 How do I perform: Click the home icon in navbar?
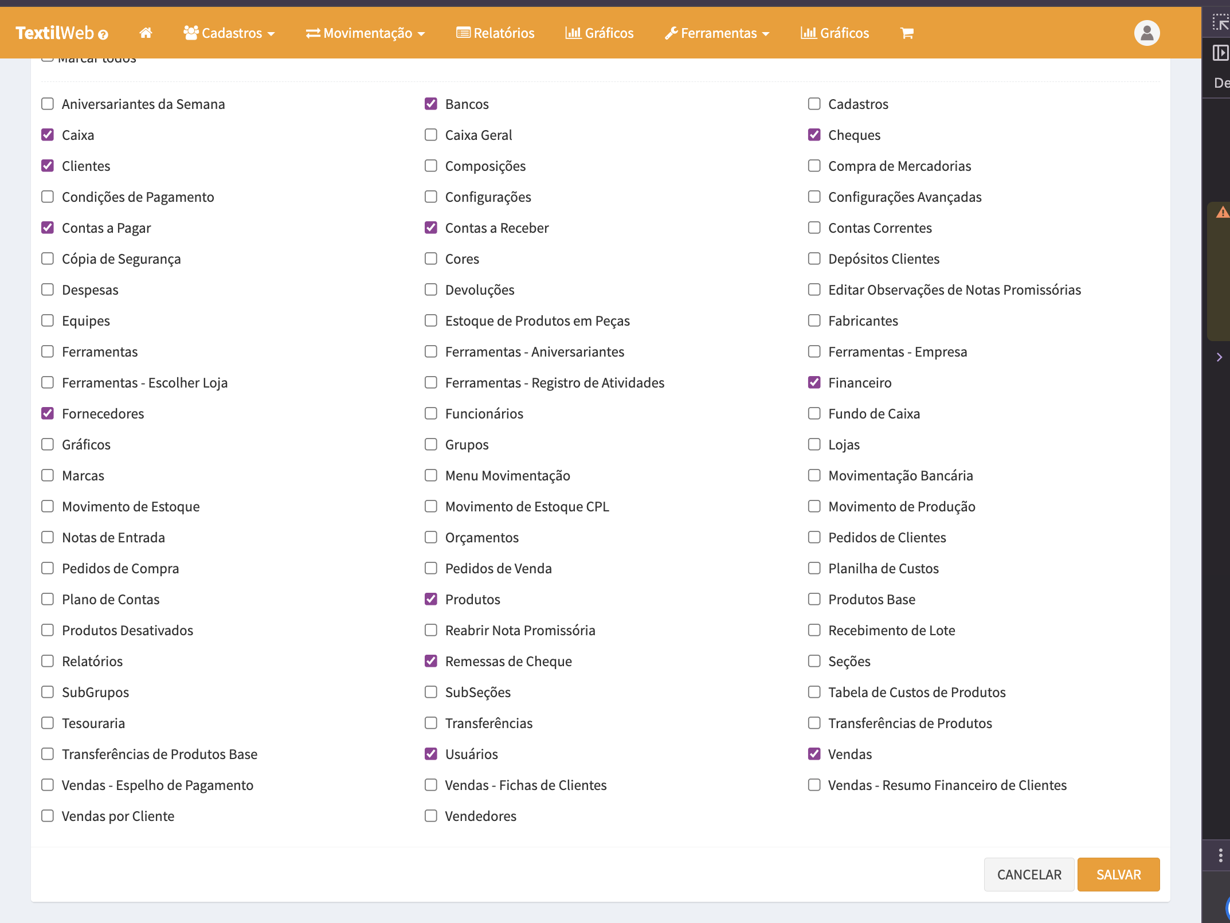click(146, 33)
